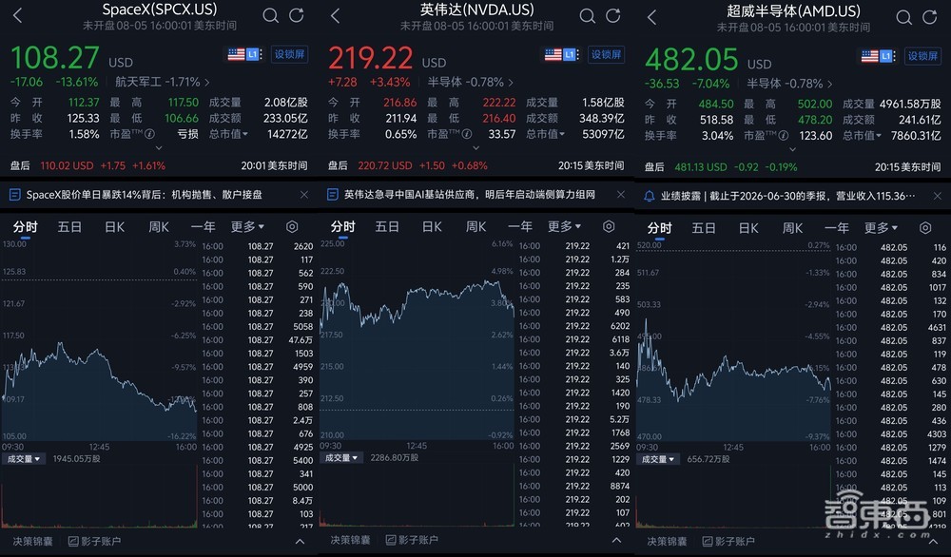This screenshot has width=951, height=557.
Task: Select the intraday tab in AMD chart
Action: pyautogui.click(x=659, y=228)
